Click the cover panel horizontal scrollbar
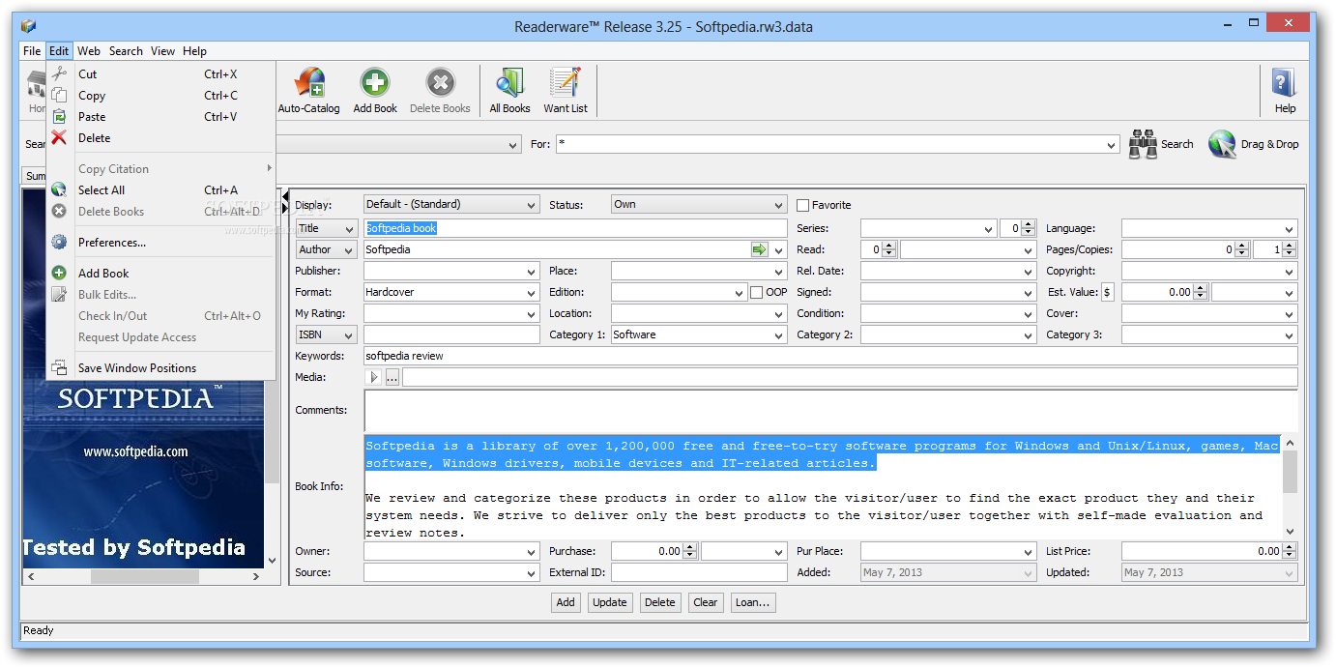This screenshot has height=668, width=1336. [x=143, y=575]
